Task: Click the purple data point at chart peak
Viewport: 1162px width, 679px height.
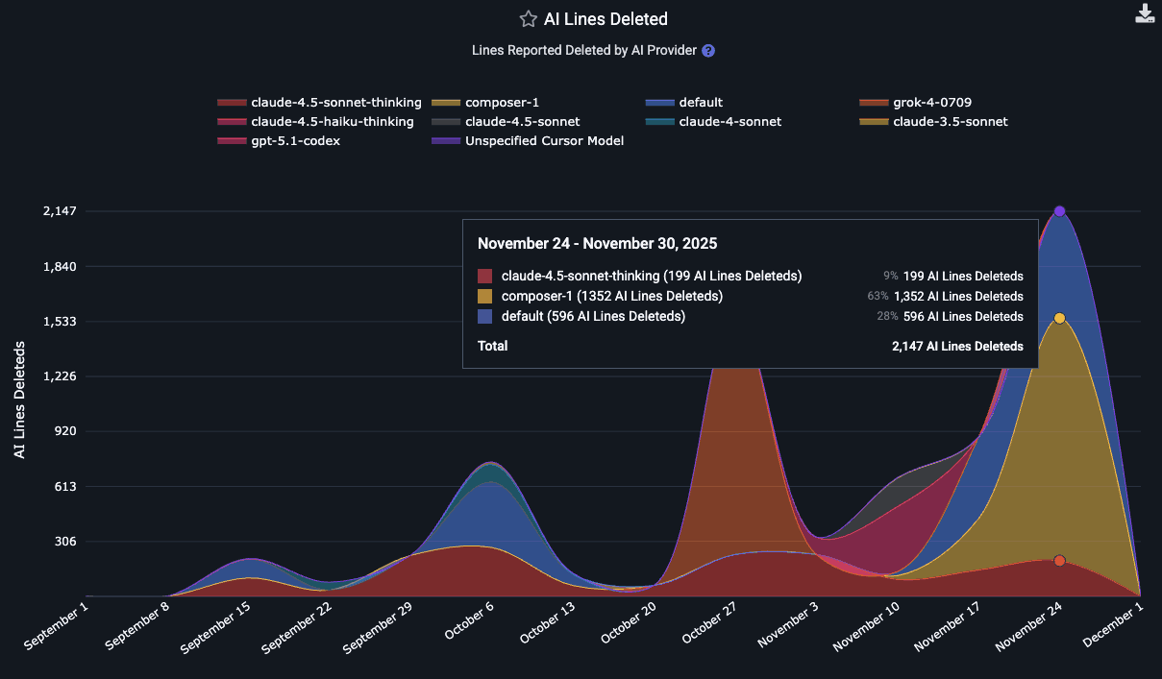Action: [x=1059, y=211]
